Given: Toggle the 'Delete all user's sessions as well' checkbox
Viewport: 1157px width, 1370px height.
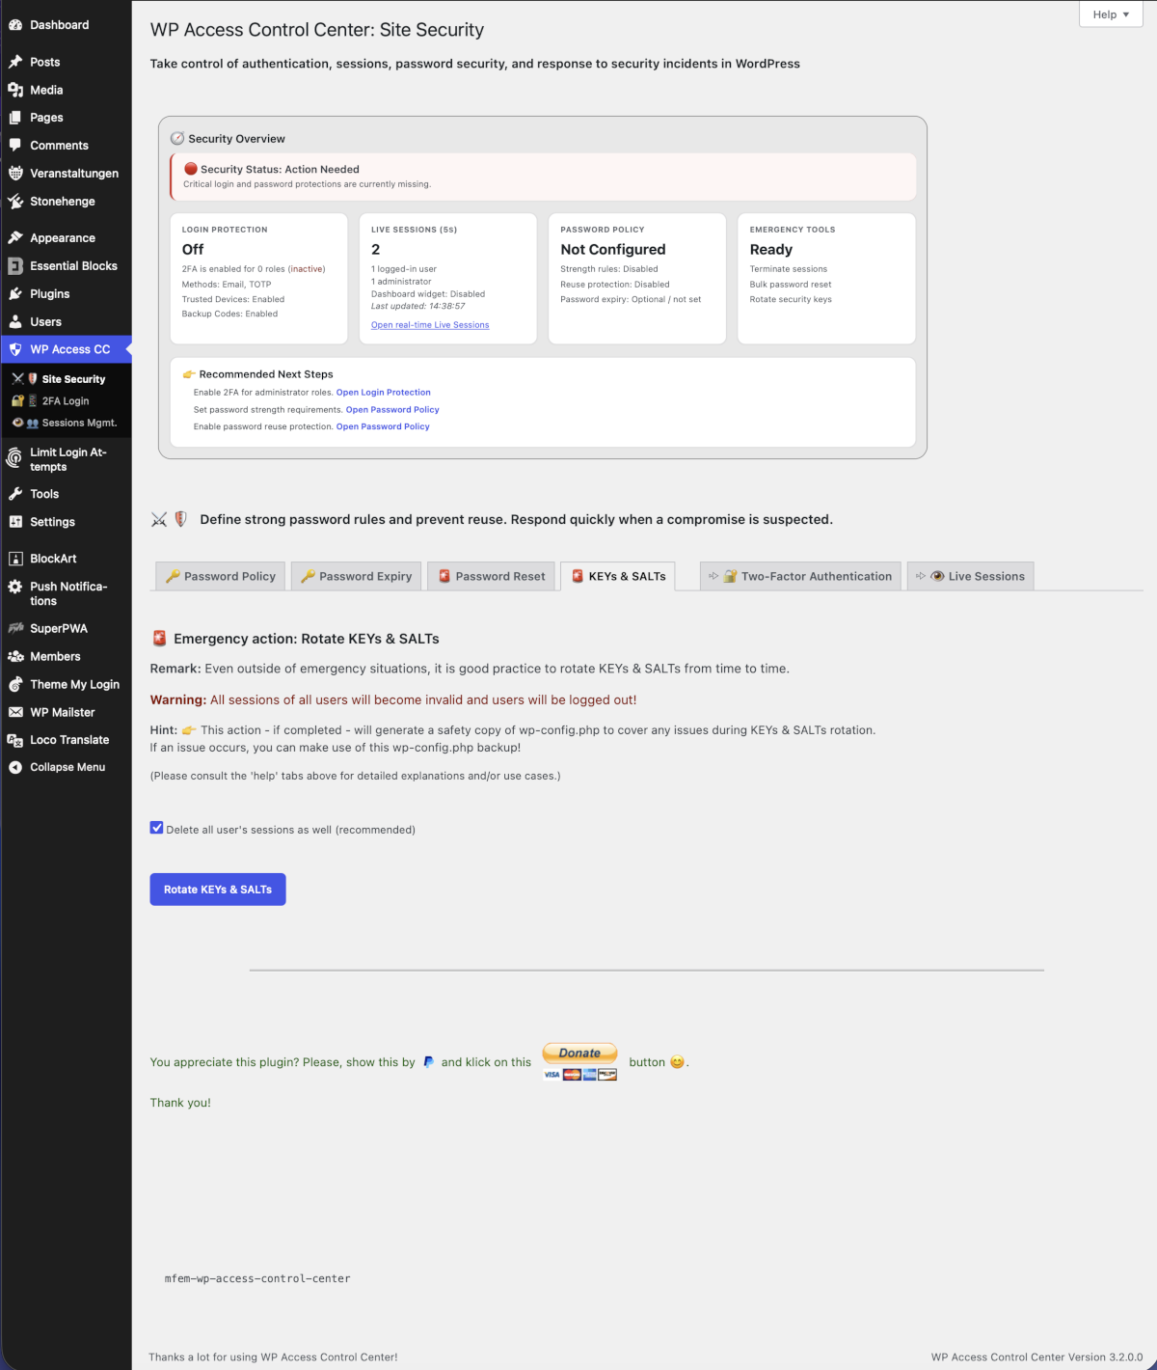Looking at the screenshot, I should tap(156, 827).
